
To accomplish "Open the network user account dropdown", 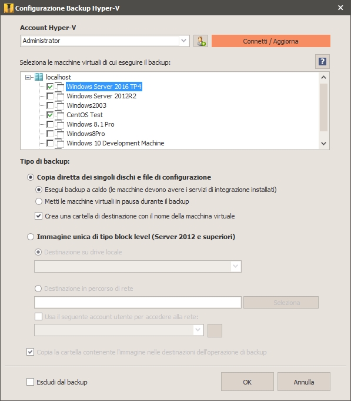I will click(198, 330).
